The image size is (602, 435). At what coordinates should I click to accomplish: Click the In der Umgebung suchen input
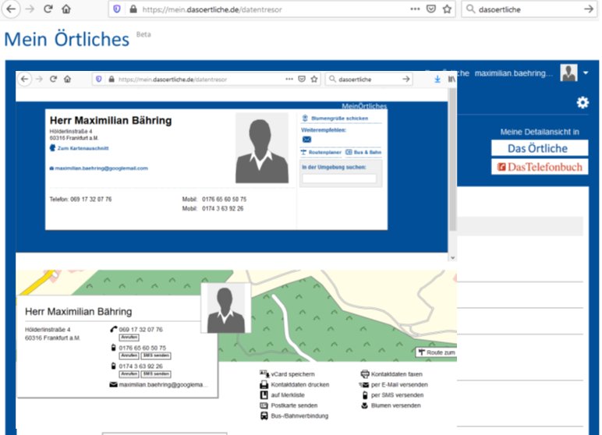point(339,179)
